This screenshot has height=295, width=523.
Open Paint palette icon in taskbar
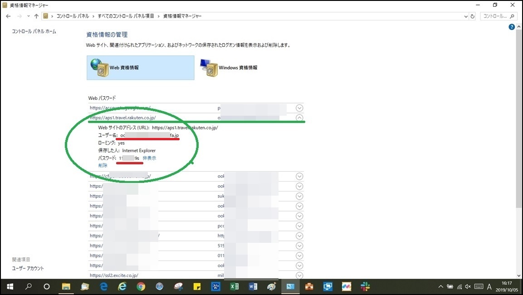[x=272, y=287]
